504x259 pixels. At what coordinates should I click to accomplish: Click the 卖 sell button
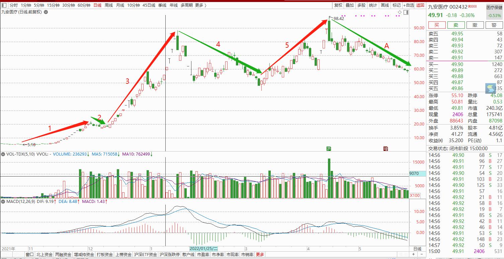456,25
